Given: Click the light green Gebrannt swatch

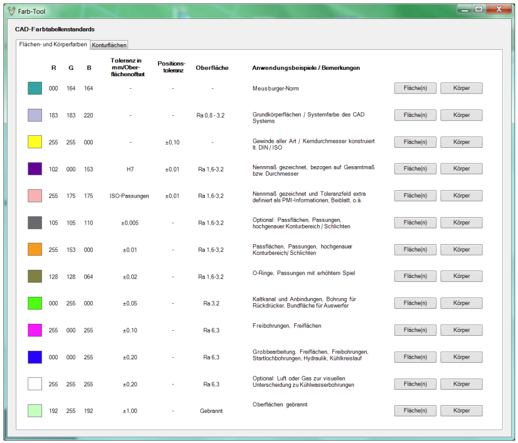Looking at the screenshot, I should pyautogui.click(x=35, y=410).
